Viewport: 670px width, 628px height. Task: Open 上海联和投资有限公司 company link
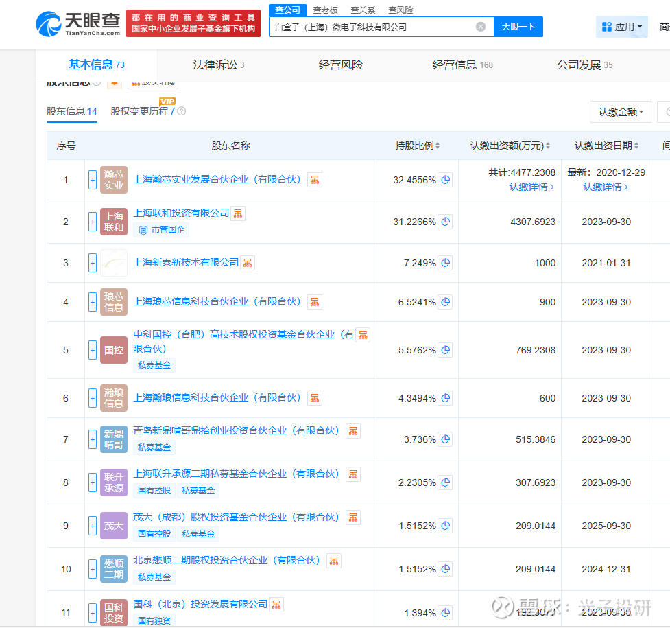[x=181, y=213]
